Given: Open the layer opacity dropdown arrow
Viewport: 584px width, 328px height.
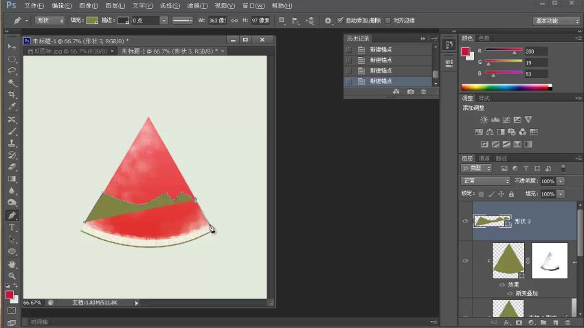Looking at the screenshot, I should pyautogui.click(x=561, y=181).
